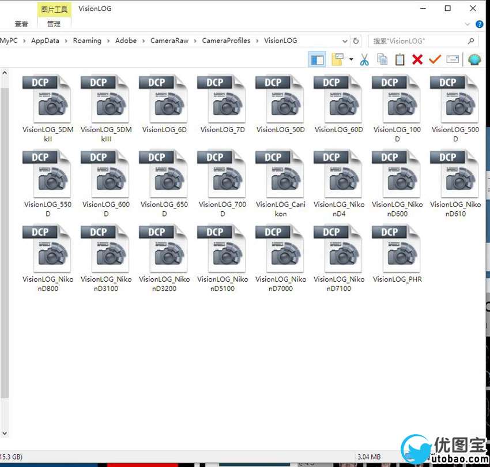The width and height of the screenshot is (490, 467).
Task: Select the VisionLOG_NikonD800 profile file
Action: tap(48, 258)
